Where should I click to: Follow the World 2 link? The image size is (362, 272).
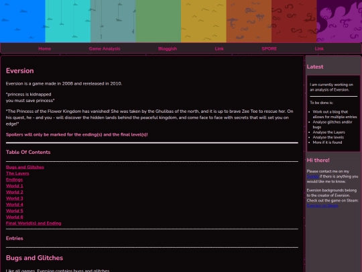point(15,192)
